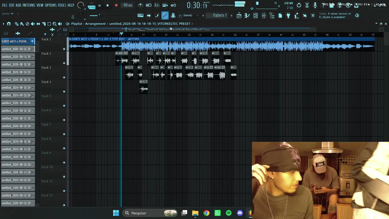Stop playback with the stop button

point(108,5)
